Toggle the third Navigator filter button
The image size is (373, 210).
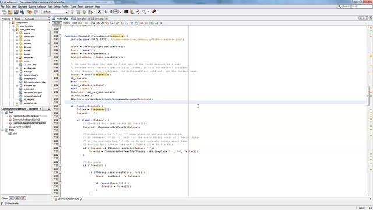23,198
